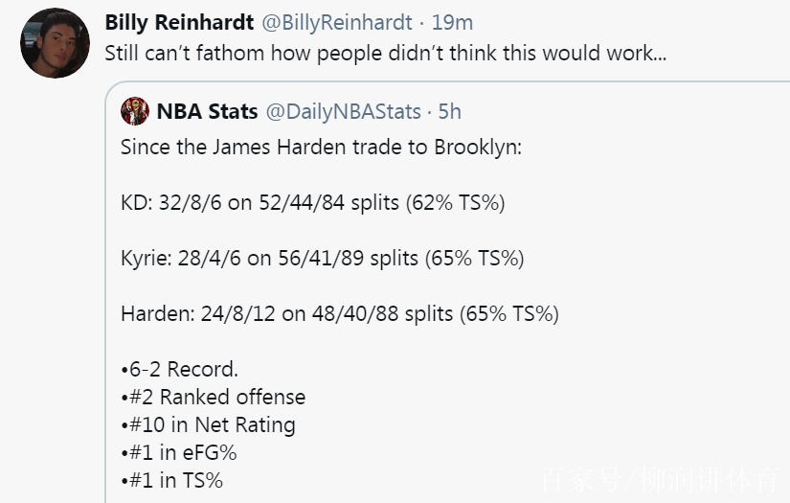Click the KD 32/8/6 stat line
The width and height of the screenshot is (790, 503).
click(312, 202)
